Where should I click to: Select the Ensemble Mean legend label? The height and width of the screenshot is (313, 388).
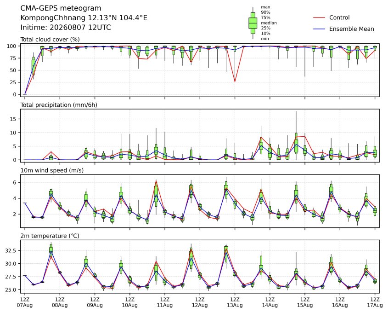351,29
